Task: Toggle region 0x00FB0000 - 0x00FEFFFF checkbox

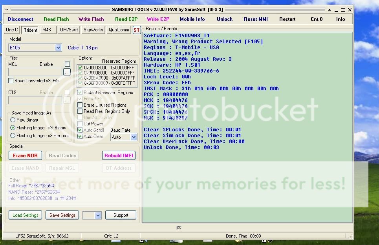Action: (x=80, y=83)
